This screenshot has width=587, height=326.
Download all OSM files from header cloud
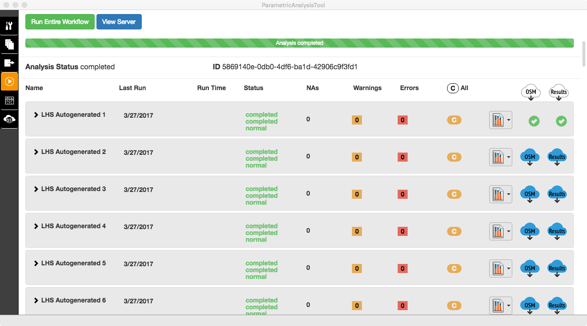(530, 92)
